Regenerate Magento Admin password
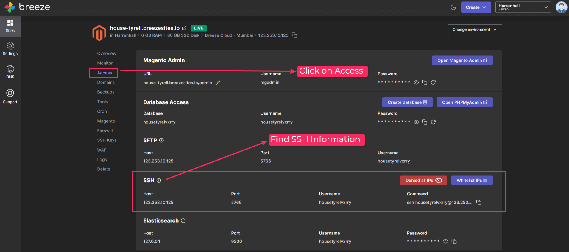Viewport: 569px width, 252px height. pyautogui.click(x=433, y=83)
